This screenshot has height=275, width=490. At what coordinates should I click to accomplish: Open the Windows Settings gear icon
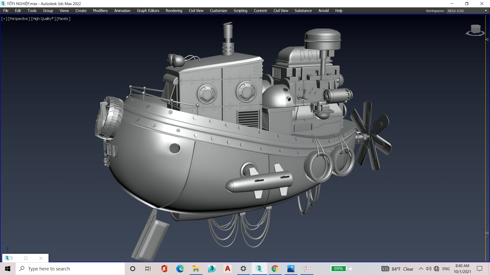[x=243, y=269]
